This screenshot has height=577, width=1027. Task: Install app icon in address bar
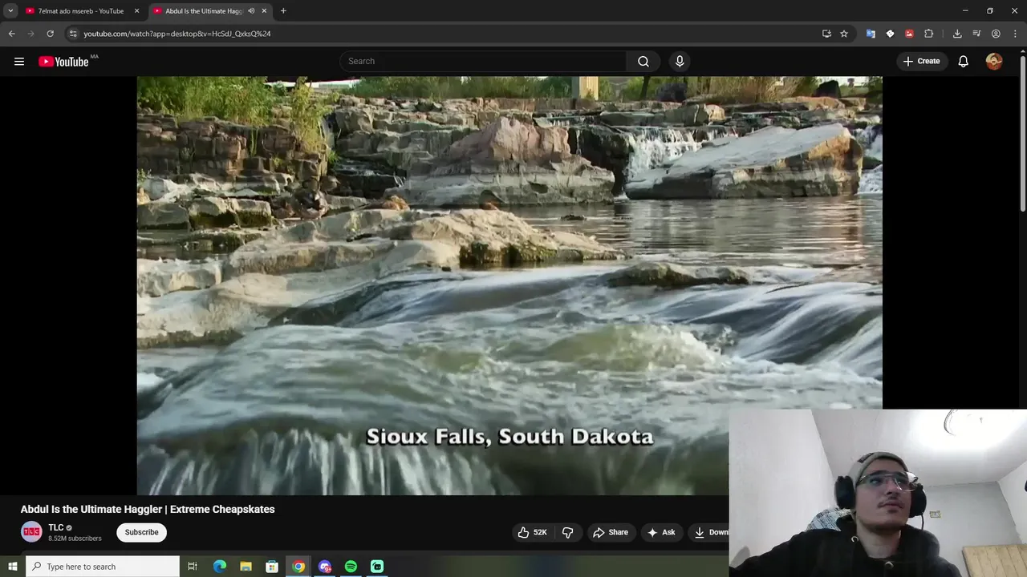click(826, 34)
